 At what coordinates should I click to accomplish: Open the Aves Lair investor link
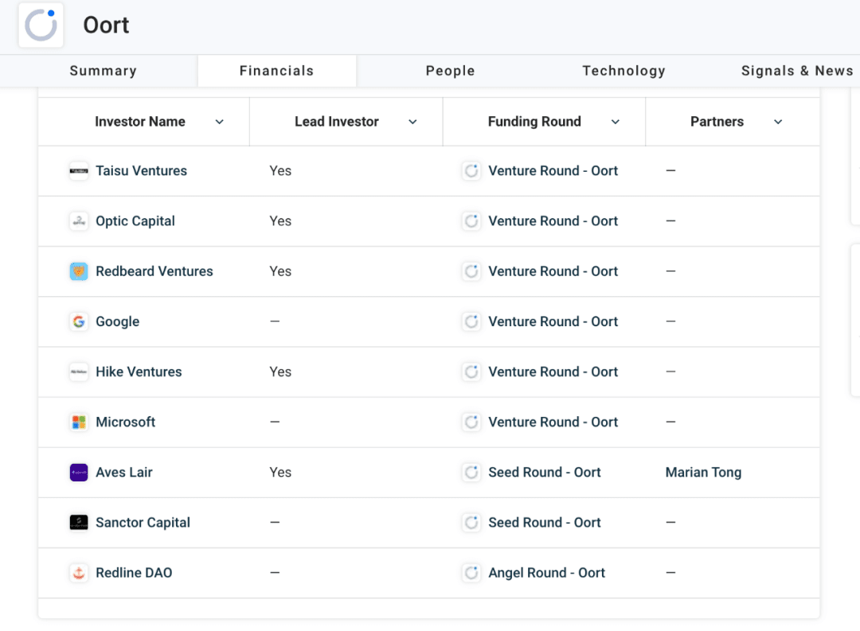click(124, 473)
